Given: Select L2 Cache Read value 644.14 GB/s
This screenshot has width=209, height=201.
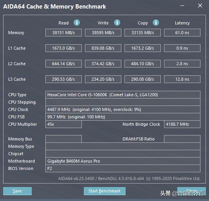Looking at the screenshot, I should (x=64, y=64).
